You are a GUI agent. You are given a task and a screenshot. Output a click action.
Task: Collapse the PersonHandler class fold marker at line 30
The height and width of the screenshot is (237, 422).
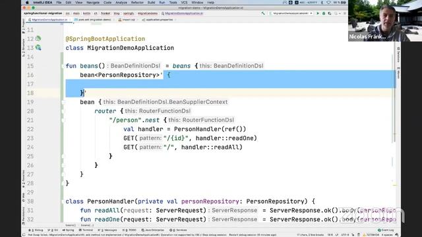[x=63, y=201]
